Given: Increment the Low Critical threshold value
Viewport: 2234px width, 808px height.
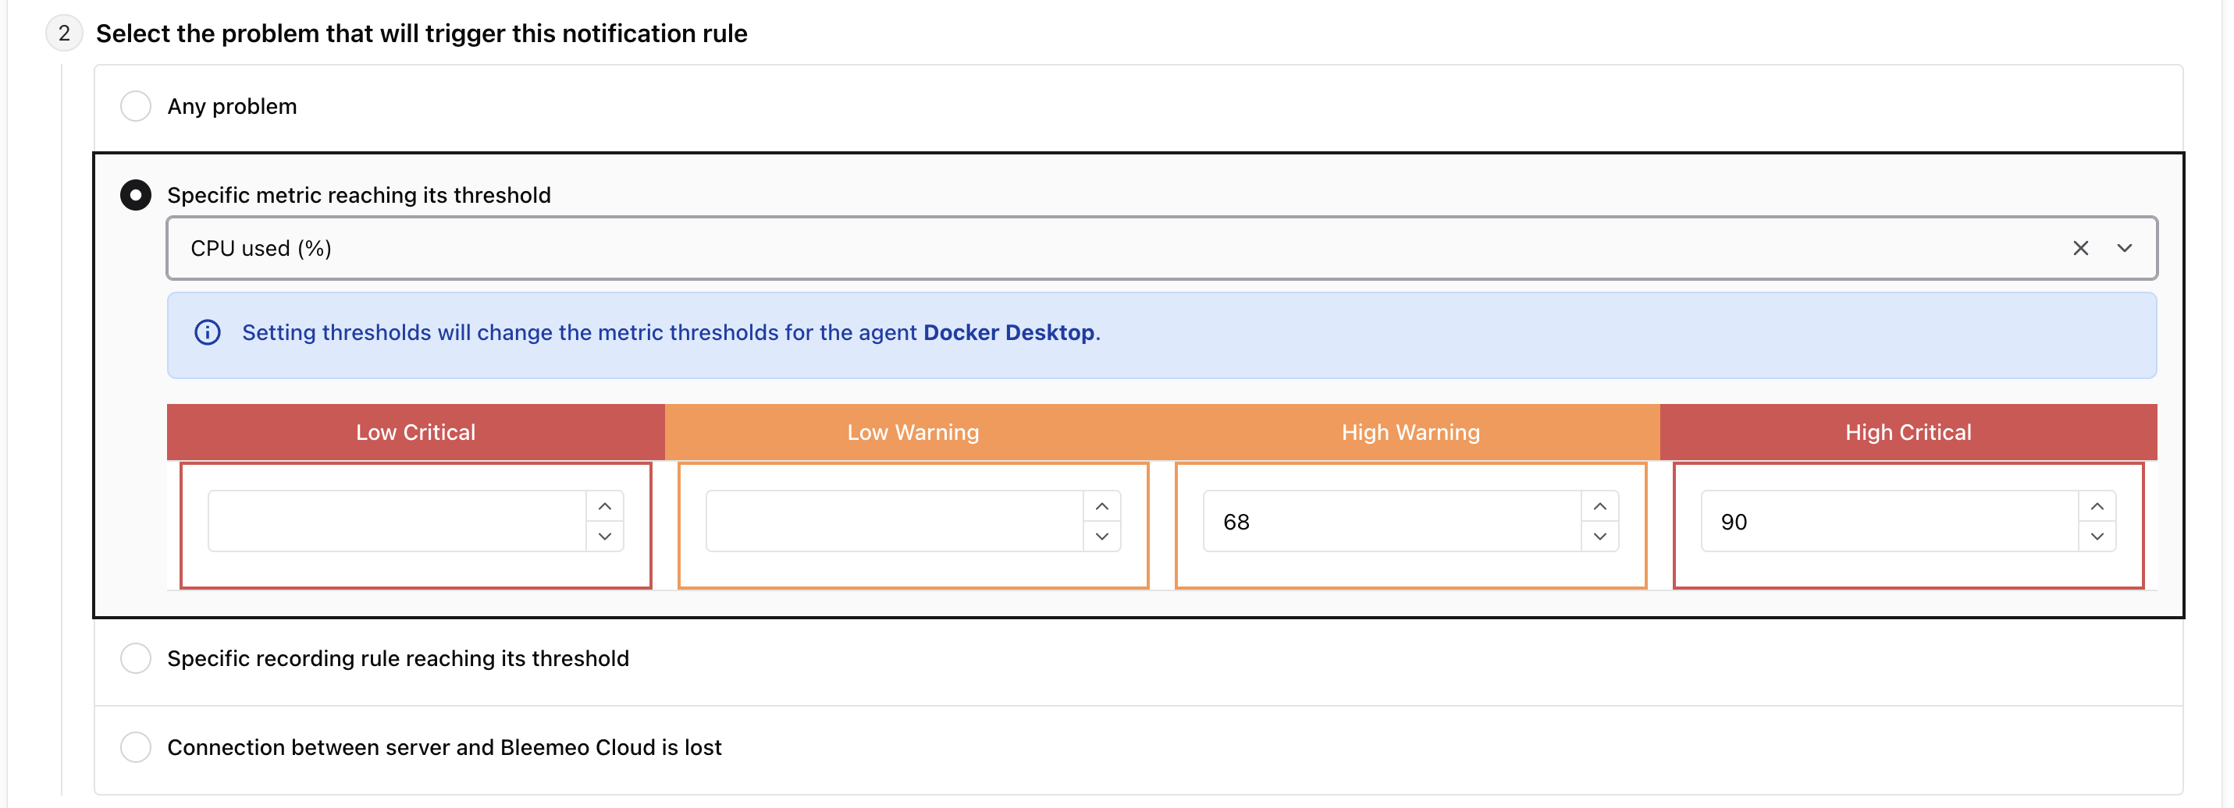Looking at the screenshot, I should tap(604, 505).
